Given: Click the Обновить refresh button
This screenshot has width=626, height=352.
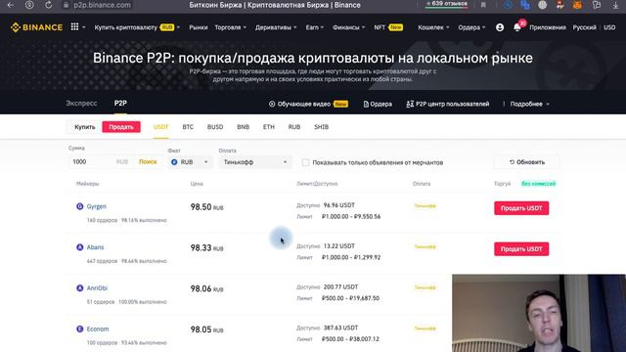Looking at the screenshot, I should click(x=527, y=162).
